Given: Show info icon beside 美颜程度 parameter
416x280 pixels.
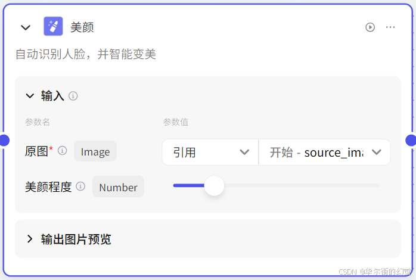Looking at the screenshot, I should [x=80, y=186].
